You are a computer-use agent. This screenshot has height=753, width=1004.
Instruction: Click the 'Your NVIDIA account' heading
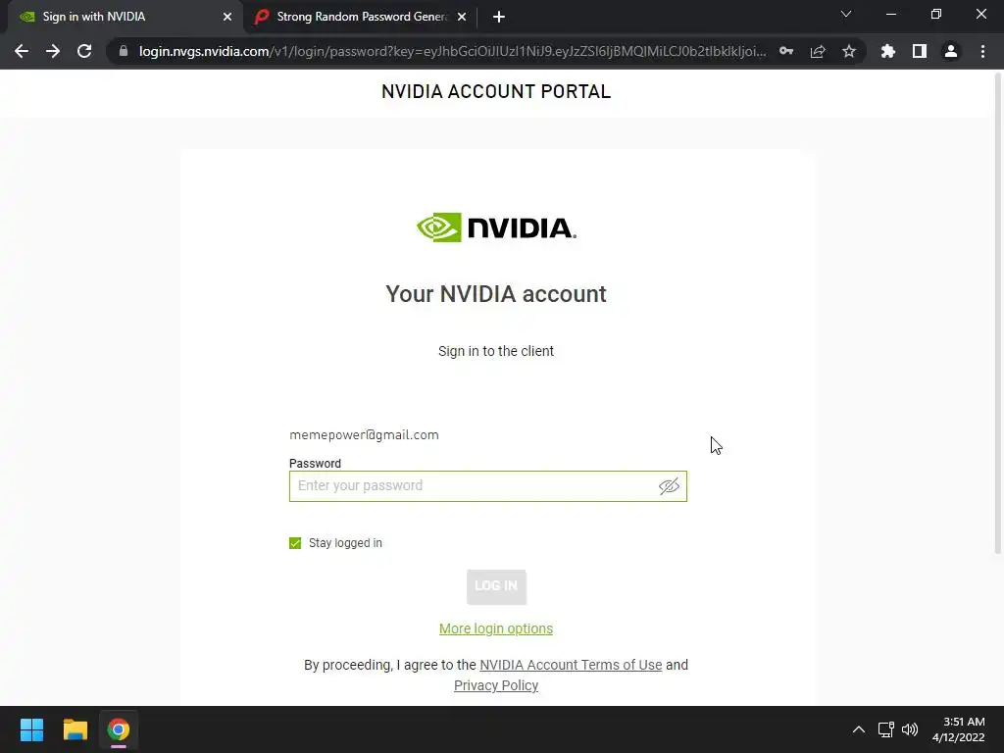pyautogui.click(x=496, y=294)
